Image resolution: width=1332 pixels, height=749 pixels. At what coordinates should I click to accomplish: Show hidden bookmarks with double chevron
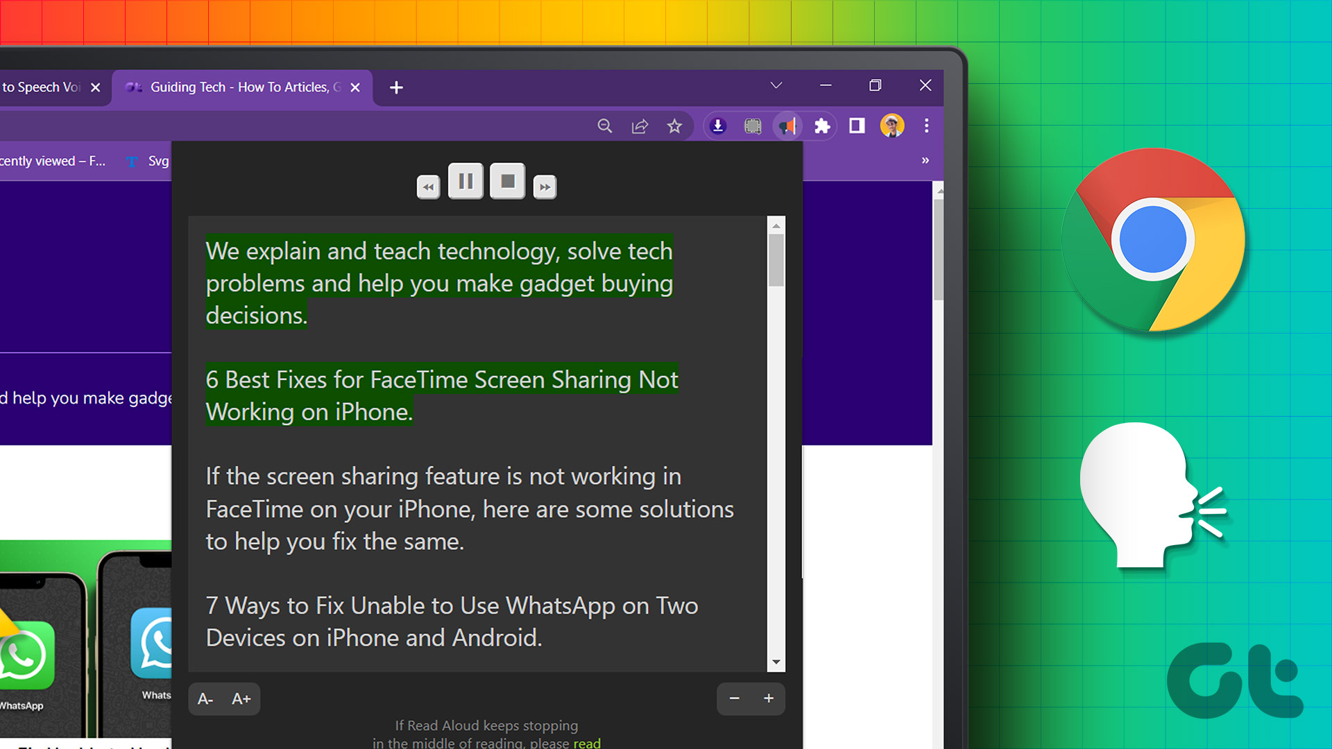[x=925, y=161]
